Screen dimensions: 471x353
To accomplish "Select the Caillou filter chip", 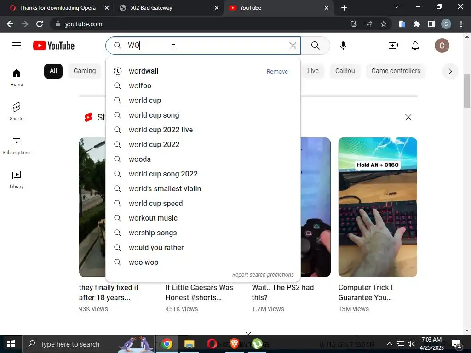I will pyautogui.click(x=345, y=71).
